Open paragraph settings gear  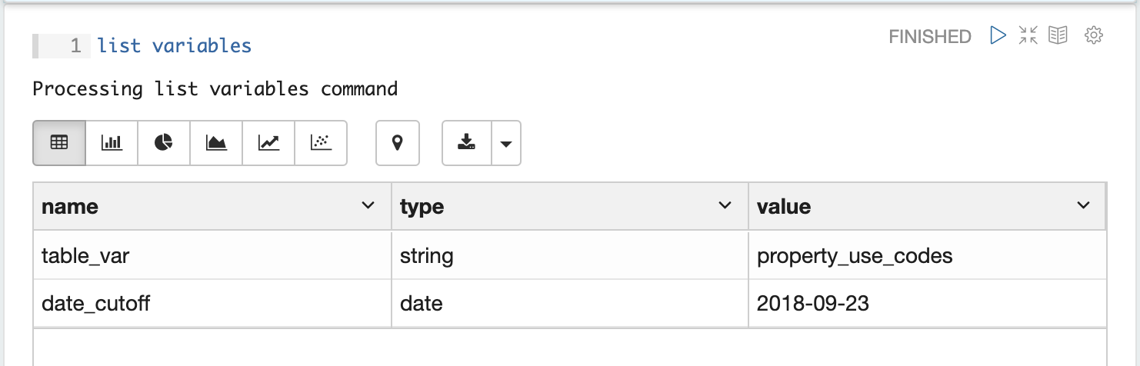pyautogui.click(x=1094, y=35)
